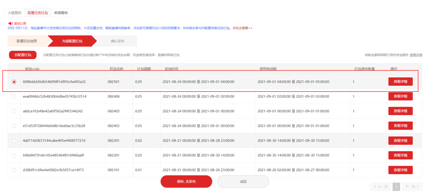The height and width of the screenshot is (193, 427).
Task: Go back to 配置玩法信息 step
Action: coord(27,41)
